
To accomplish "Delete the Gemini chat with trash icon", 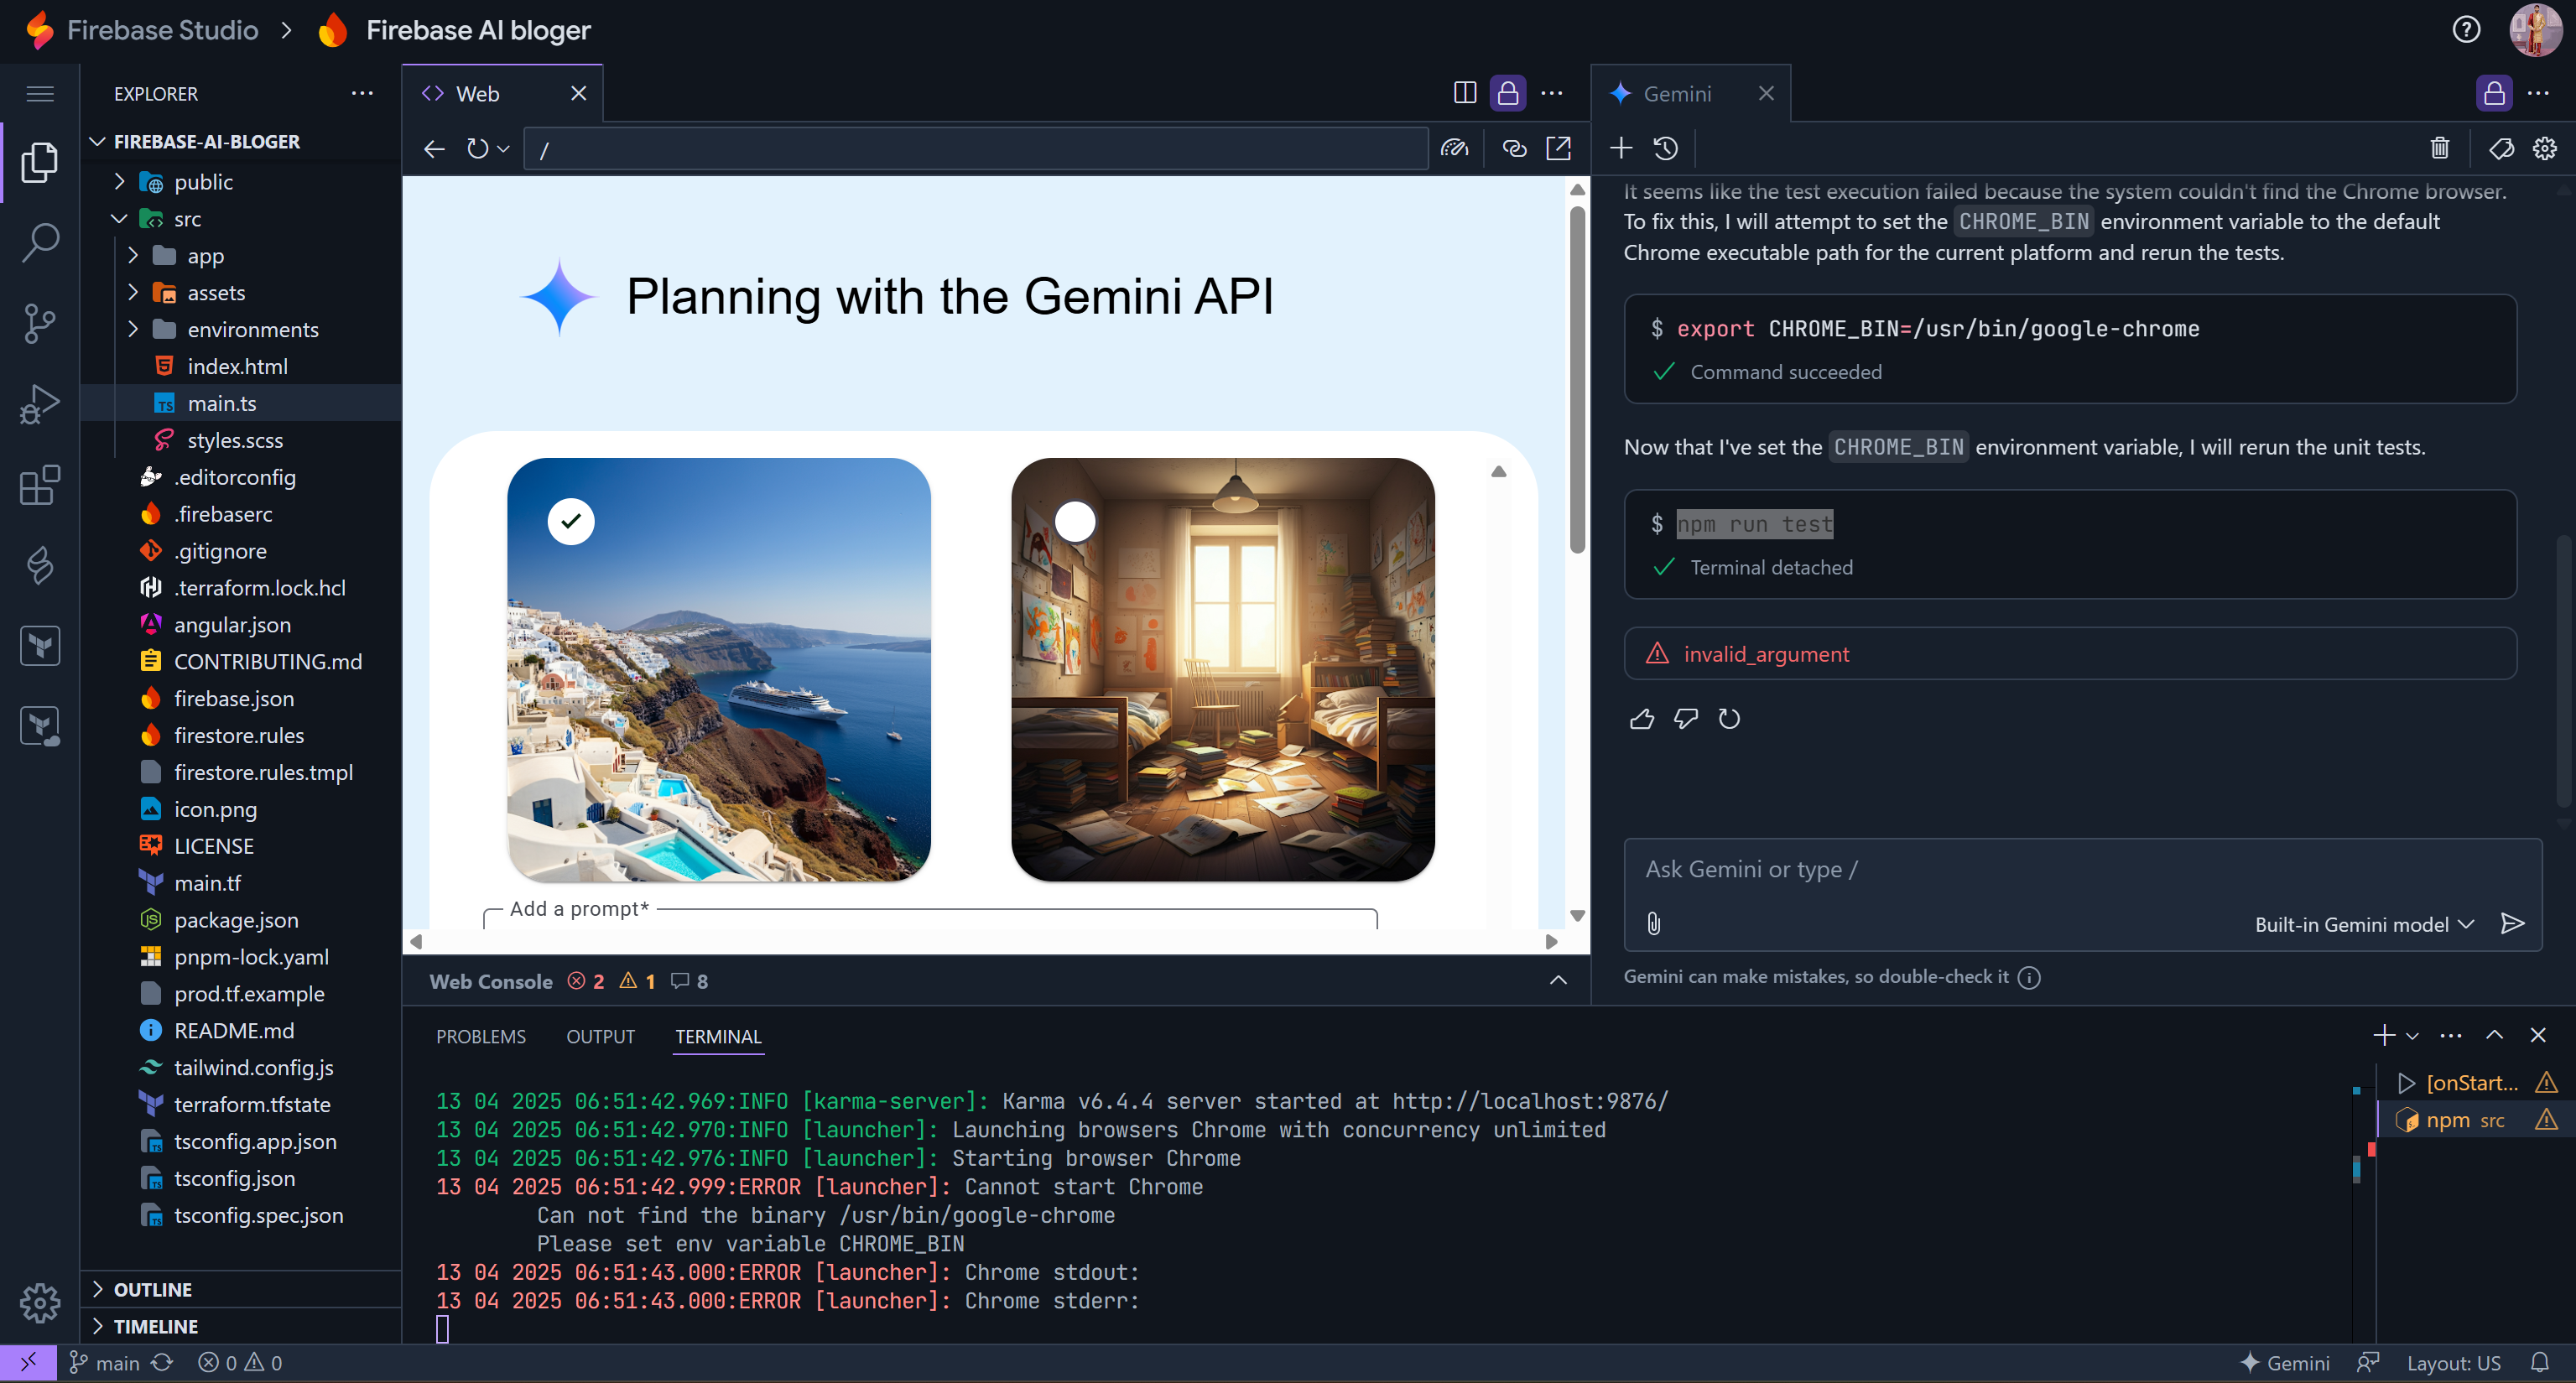I will [2439, 149].
